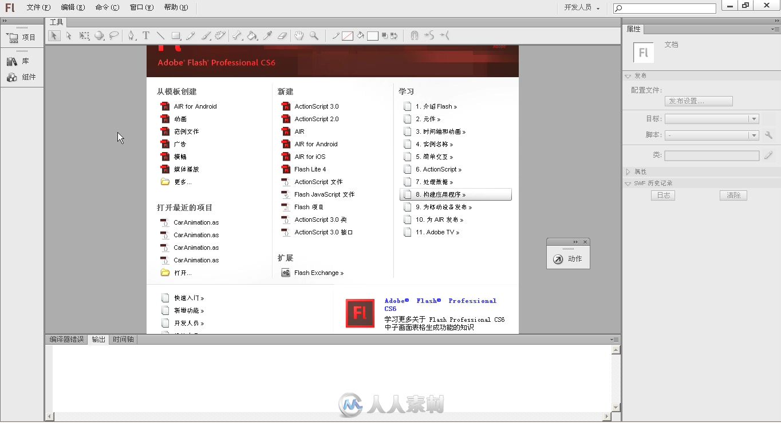
Task: Select the Subselection tool
Action: [69, 35]
